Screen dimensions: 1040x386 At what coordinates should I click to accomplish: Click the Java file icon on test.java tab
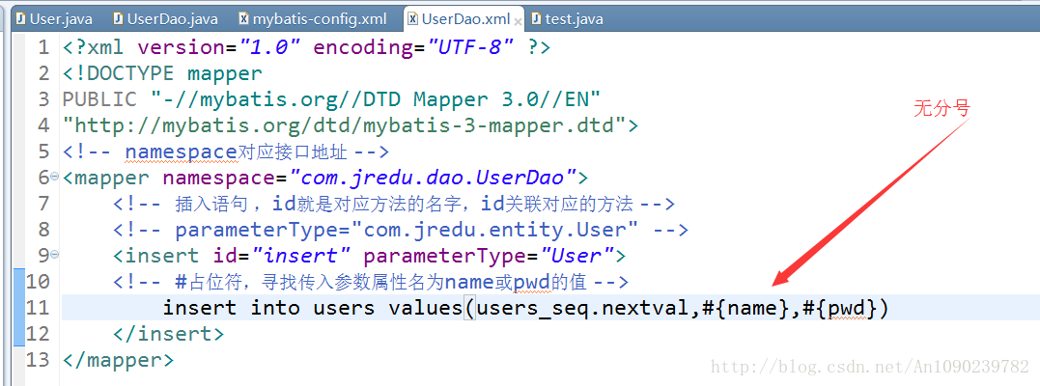[537, 19]
